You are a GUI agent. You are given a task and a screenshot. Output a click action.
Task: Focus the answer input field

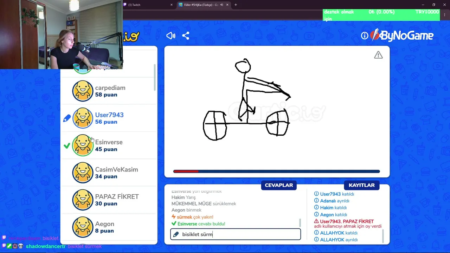point(236,234)
